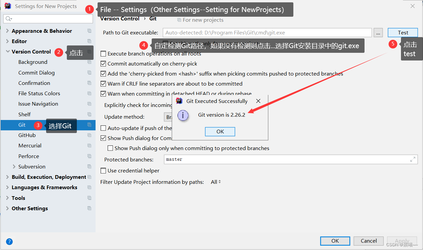Click the project-scope icon beside File Status Colors
This screenshot has width=423, height=250.
(x=89, y=94)
